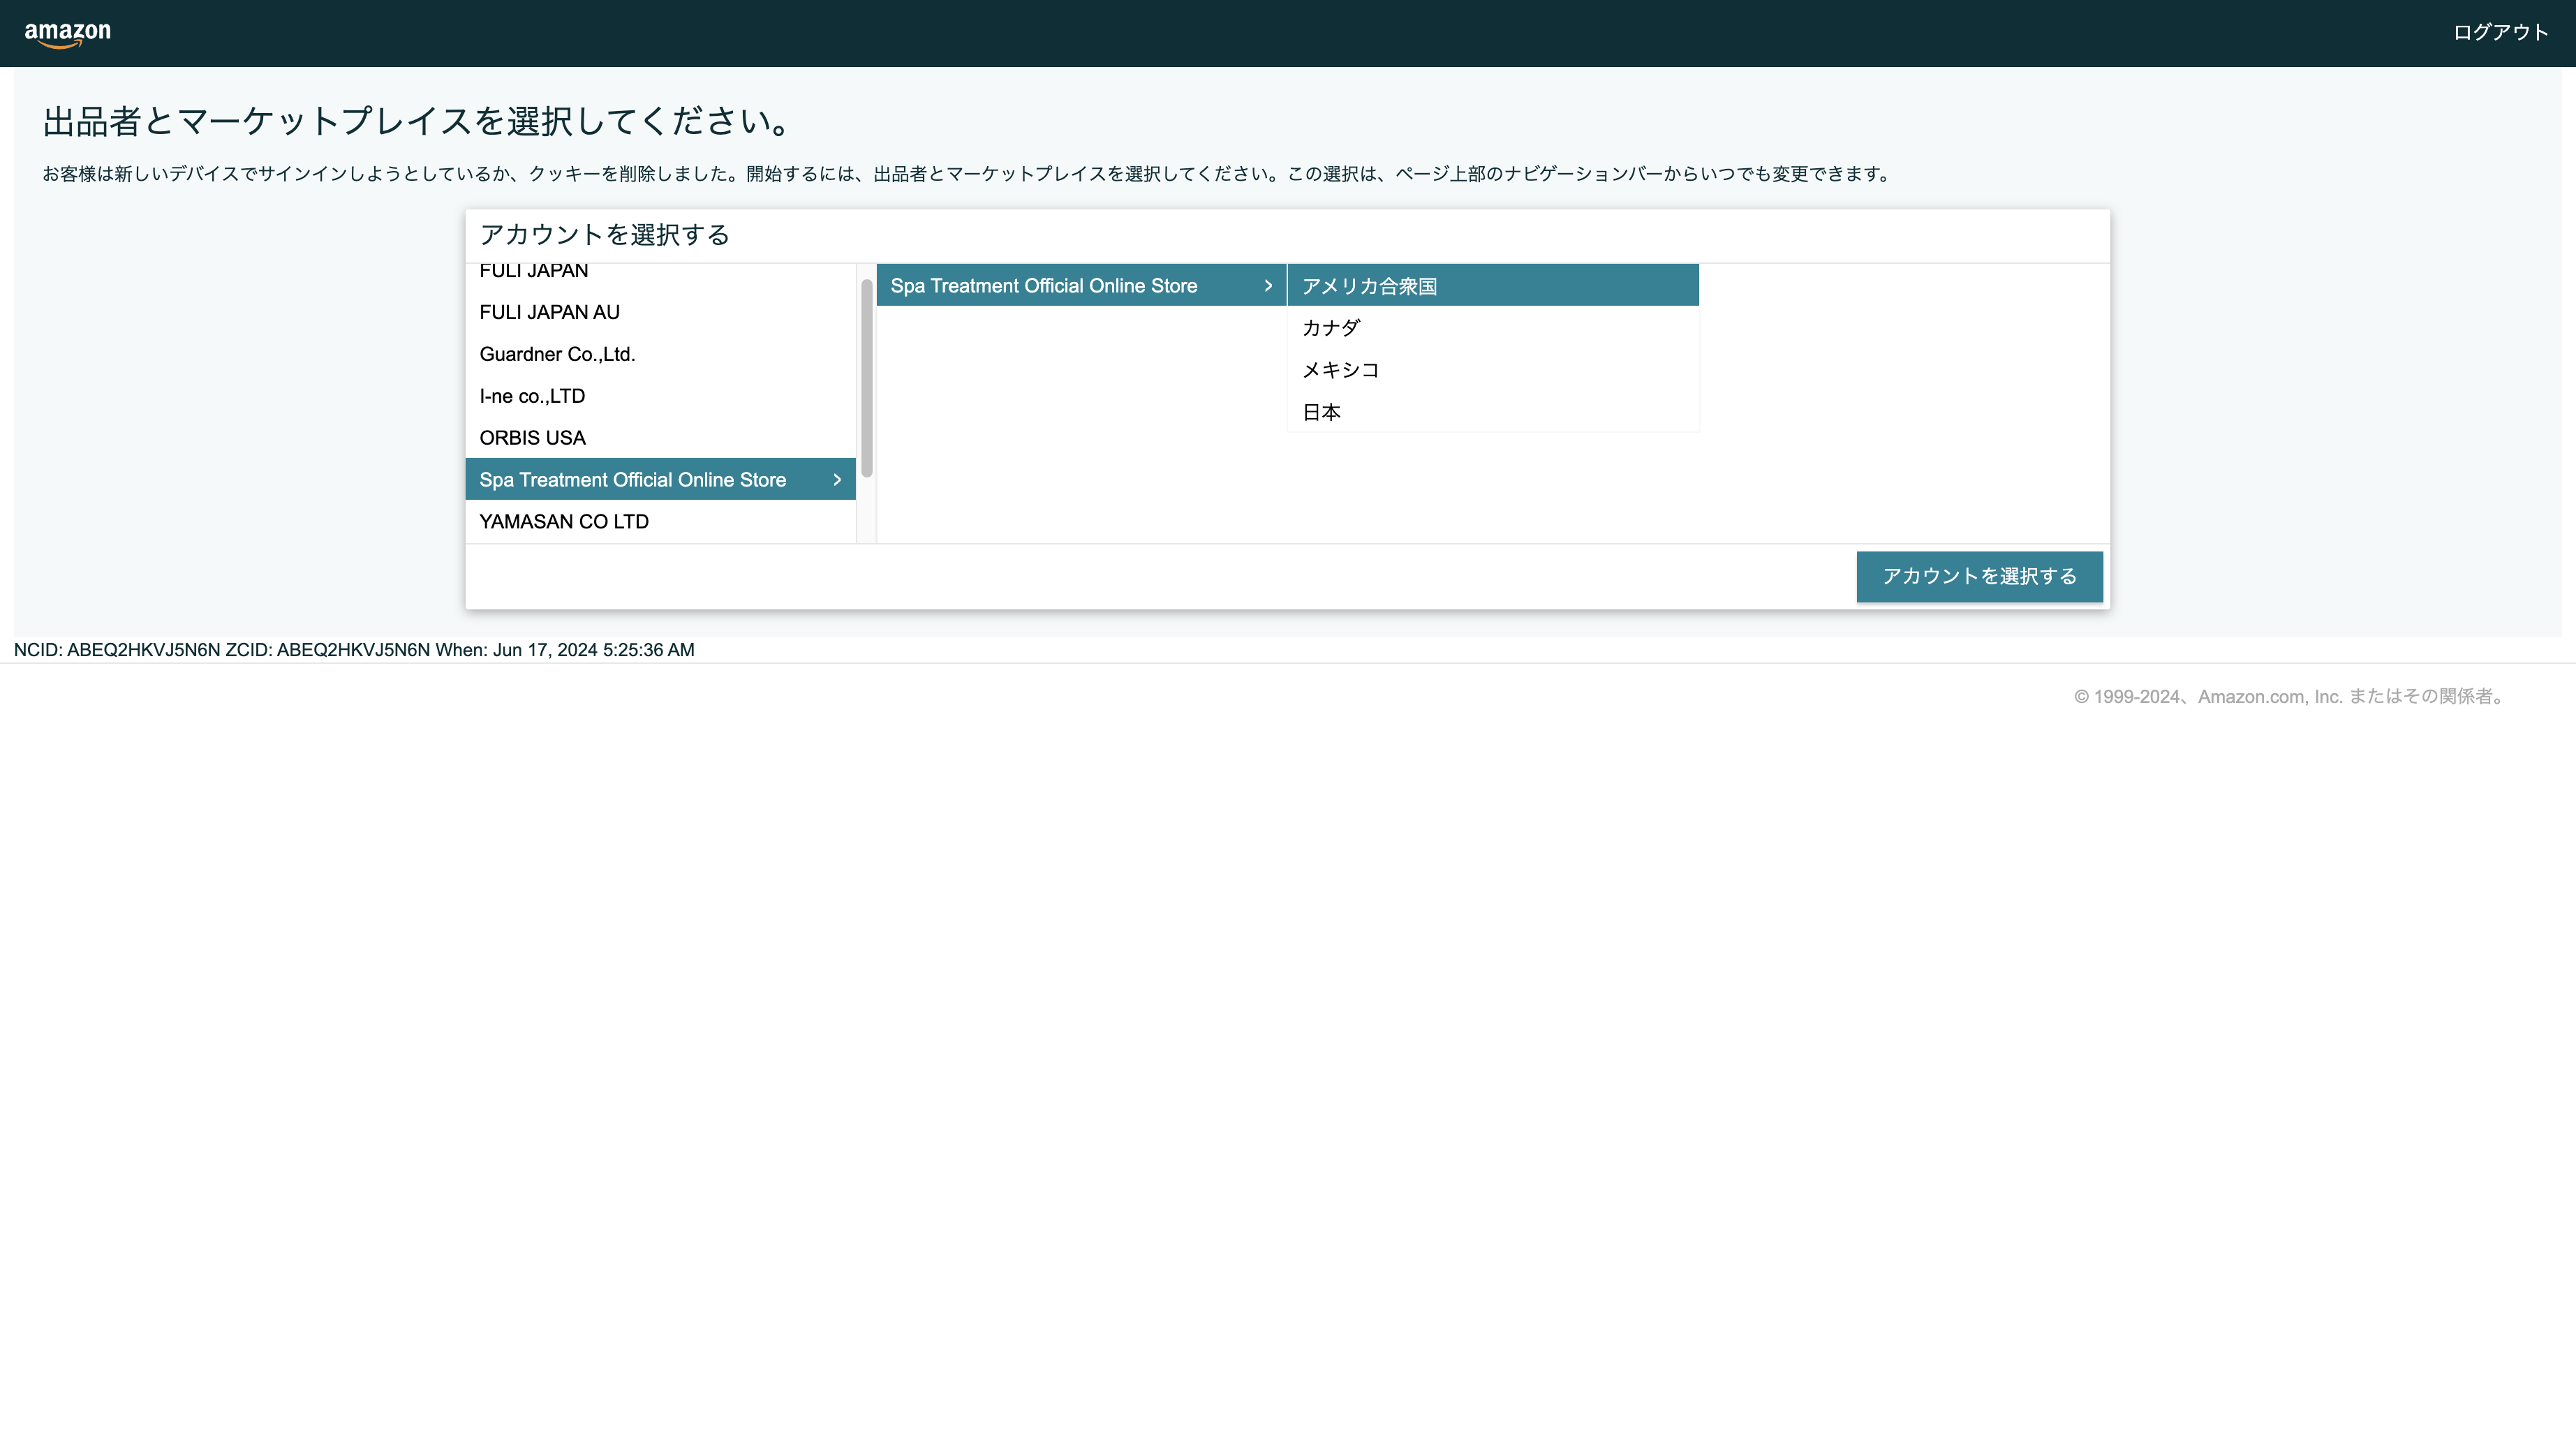Viewport: 2576px width, 1438px height.
Task: Click the NCID and ZCID diagnostic text line
Action: [x=354, y=650]
